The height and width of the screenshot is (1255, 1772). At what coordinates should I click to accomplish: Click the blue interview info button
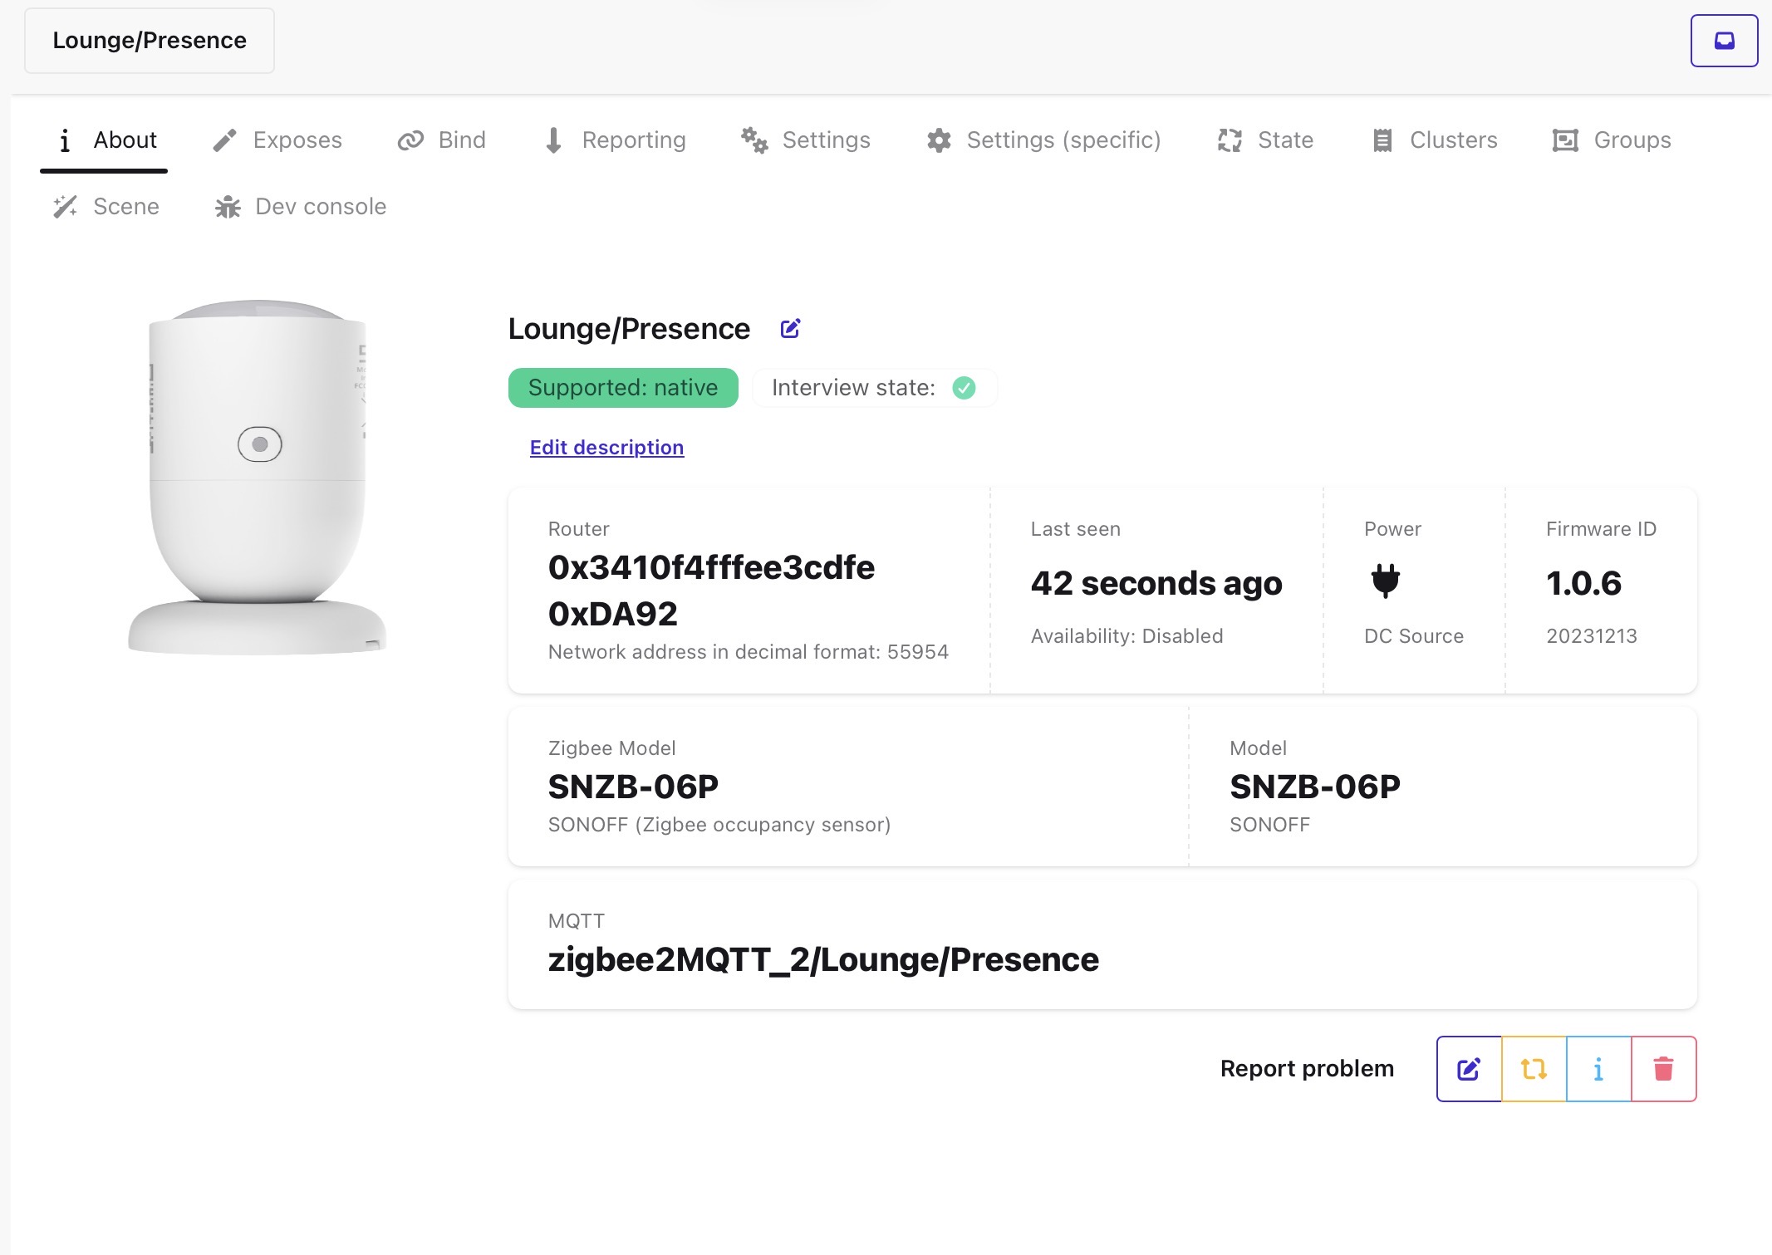tap(1598, 1069)
